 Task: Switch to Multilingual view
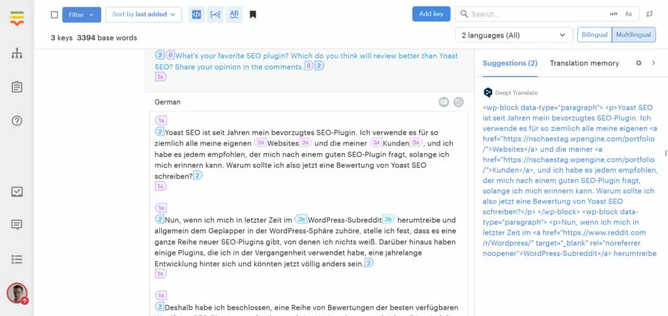coord(633,35)
